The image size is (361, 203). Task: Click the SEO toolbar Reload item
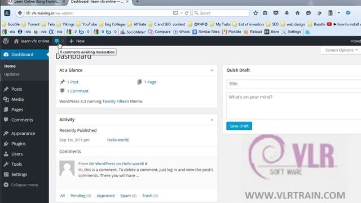[x=253, y=32]
